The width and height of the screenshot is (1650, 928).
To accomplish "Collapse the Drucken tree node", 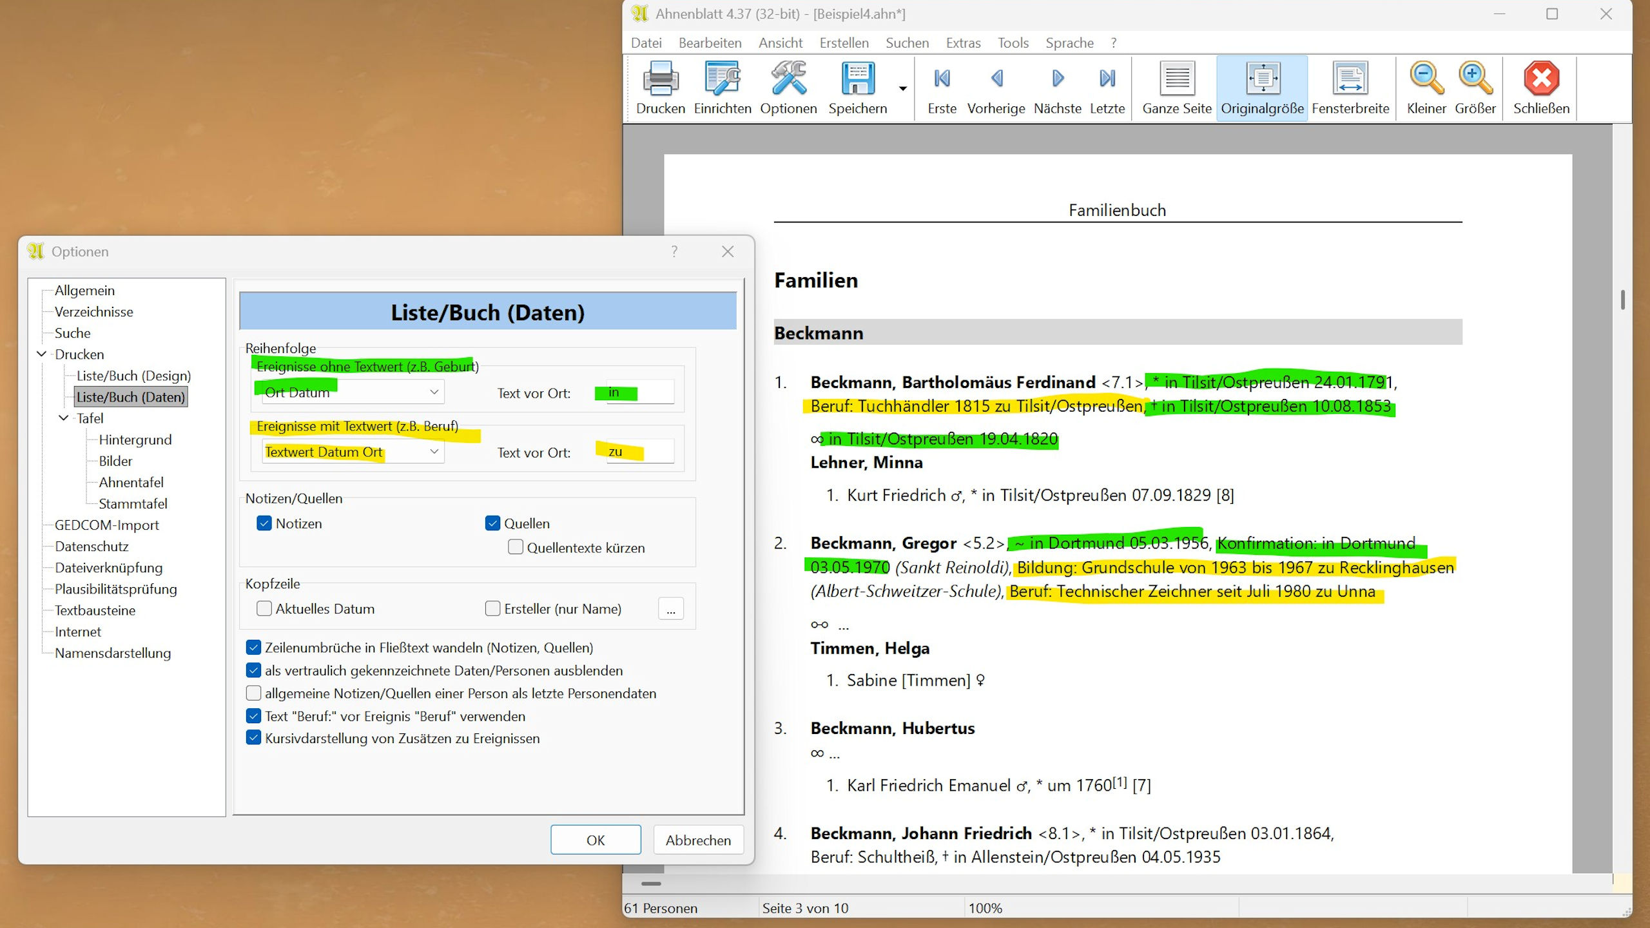I will pyautogui.click(x=42, y=354).
